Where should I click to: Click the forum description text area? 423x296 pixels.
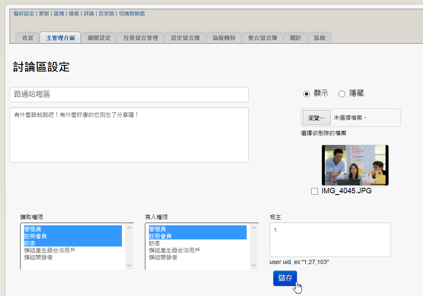tap(129, 135)
